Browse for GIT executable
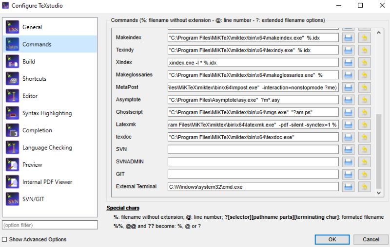 point(348,174)
